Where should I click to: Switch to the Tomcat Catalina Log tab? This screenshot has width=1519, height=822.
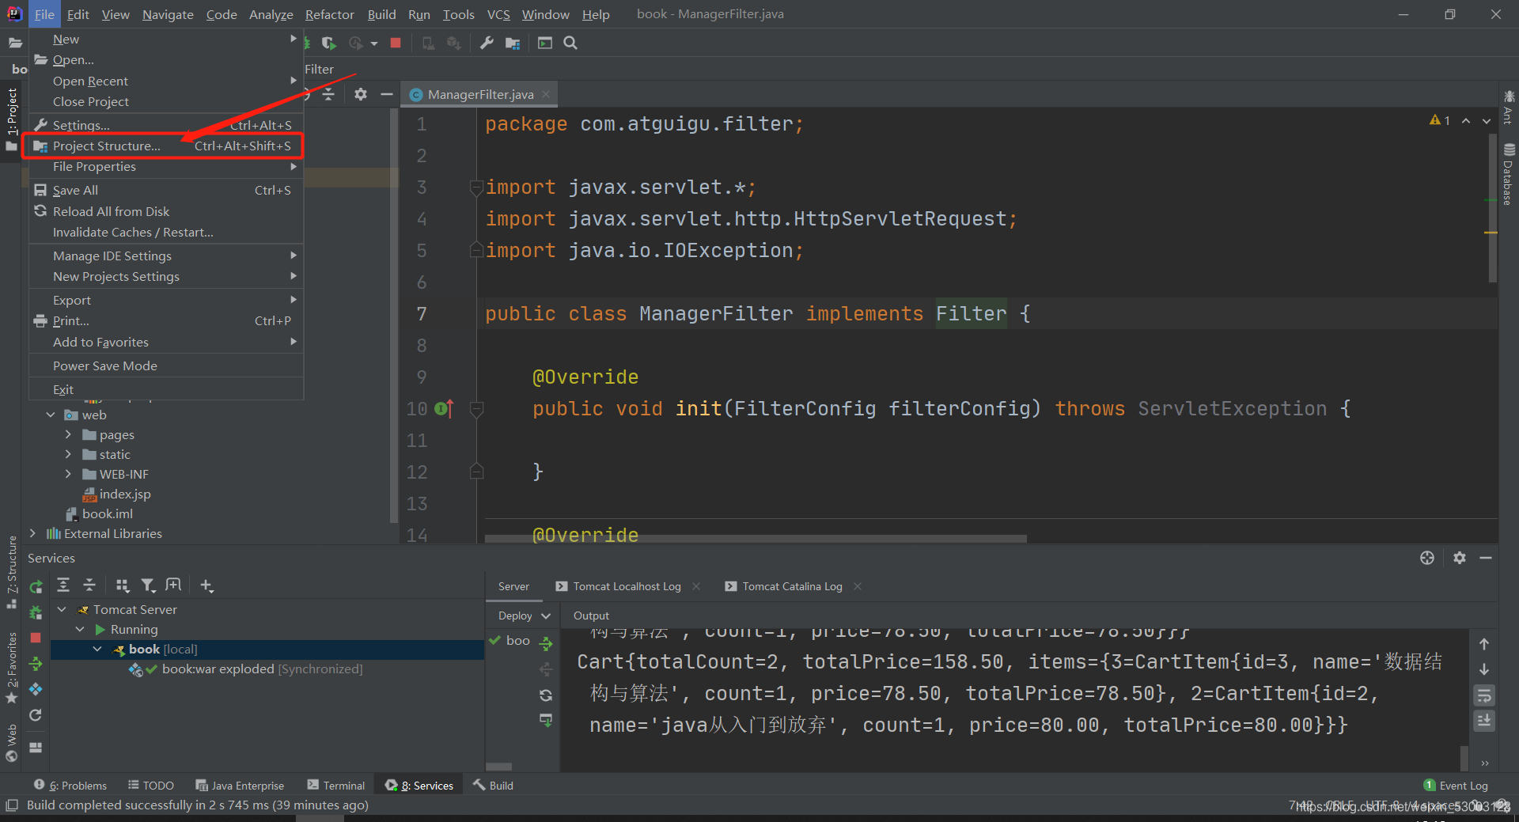[x=792, y=586]
